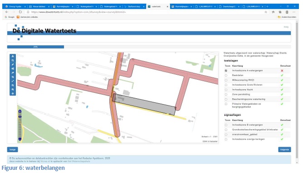Toggle the overstroombaar_gebied checkbox
This screenshot has height=173, width=303.
(226, 135)
